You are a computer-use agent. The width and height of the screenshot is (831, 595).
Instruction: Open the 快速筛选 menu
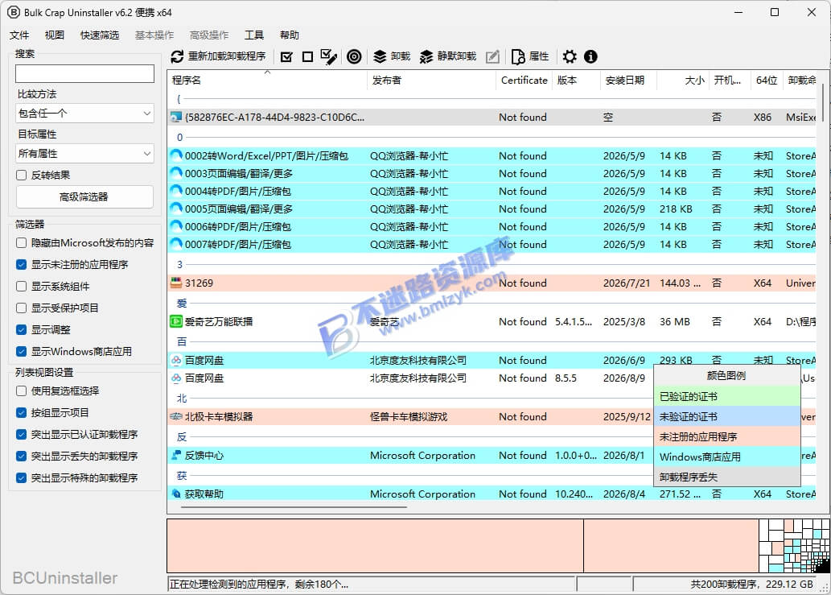(100, 35)
